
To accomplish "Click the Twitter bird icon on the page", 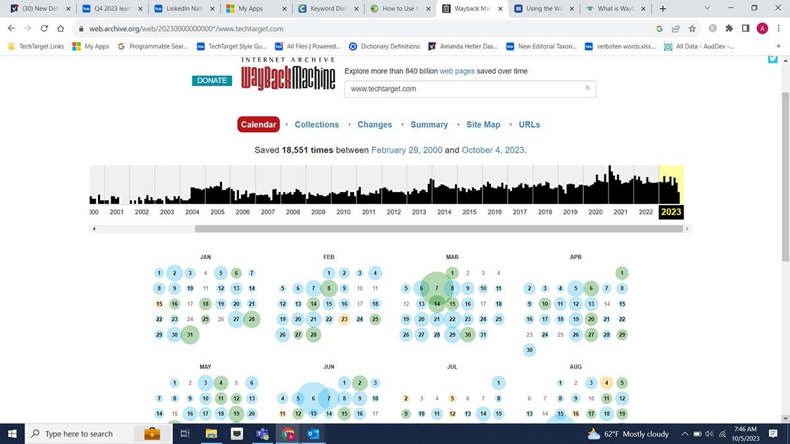I will (x=772, y=59).
